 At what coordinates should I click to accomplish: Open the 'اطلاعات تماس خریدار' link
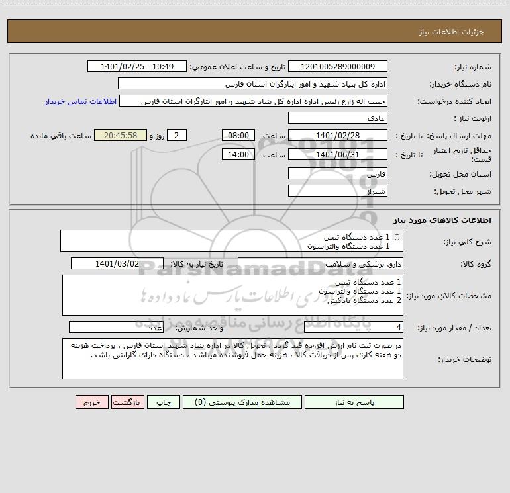(81, 101)
